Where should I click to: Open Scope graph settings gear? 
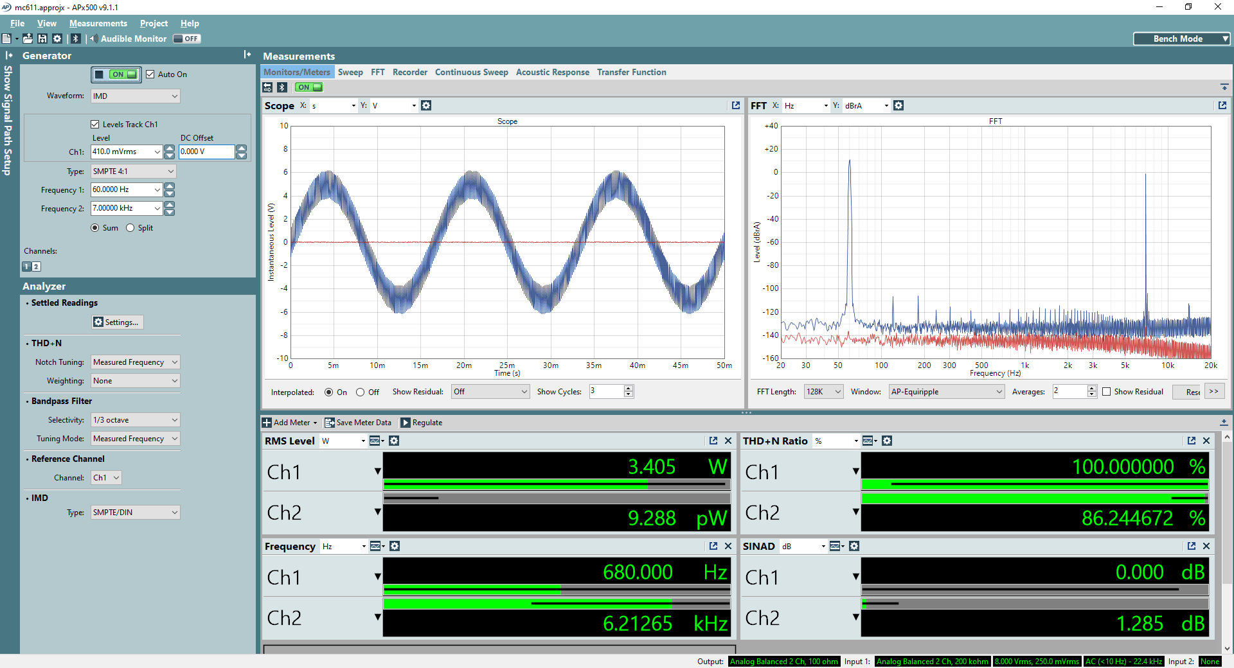coord(426,105)
